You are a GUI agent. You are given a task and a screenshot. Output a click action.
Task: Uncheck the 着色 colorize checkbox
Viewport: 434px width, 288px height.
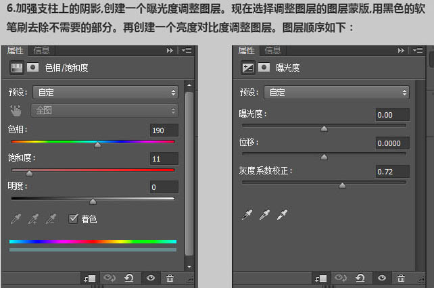73,219
